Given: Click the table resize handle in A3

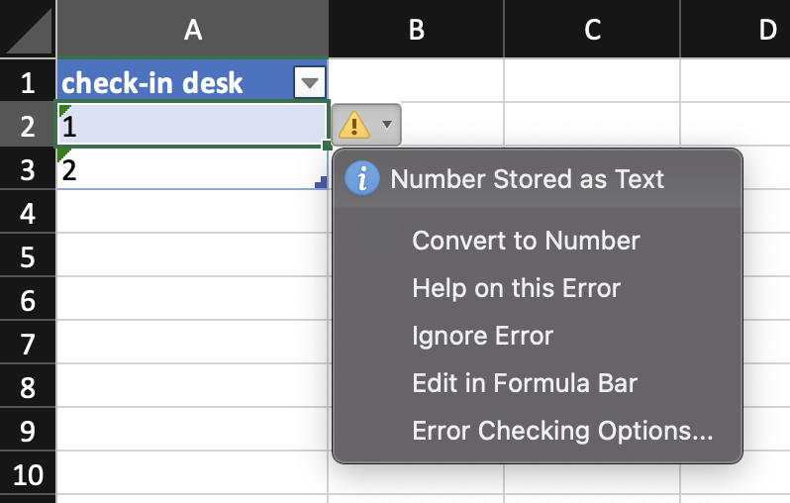Looking at the screenshot, I should coord(321,183).
